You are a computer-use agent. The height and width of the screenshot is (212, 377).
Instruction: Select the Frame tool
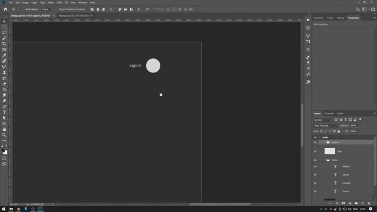click(4, 49)
